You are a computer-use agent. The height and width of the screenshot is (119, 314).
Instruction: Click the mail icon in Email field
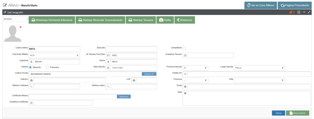[185, 86]
